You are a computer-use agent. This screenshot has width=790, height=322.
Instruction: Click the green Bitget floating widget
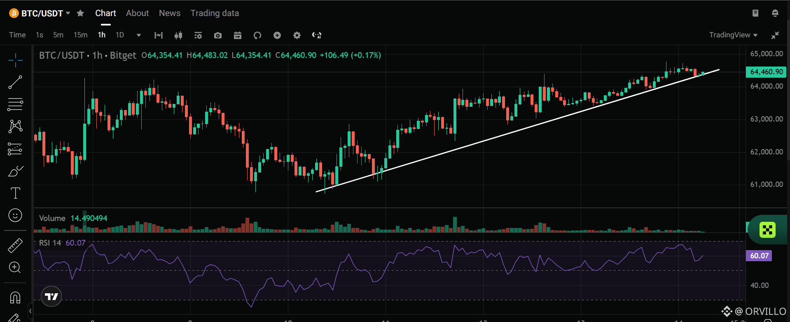(x=768, y=230)
